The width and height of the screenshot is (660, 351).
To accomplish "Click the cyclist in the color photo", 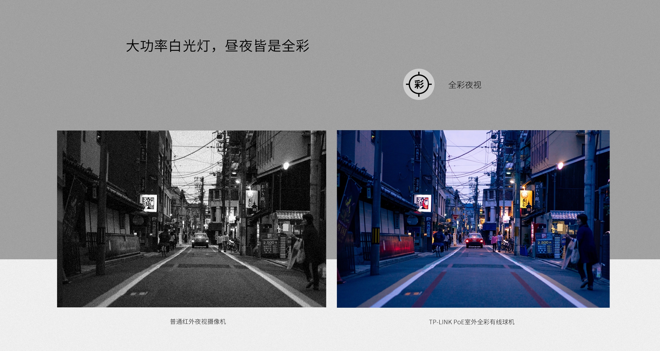I will (438, 242).
